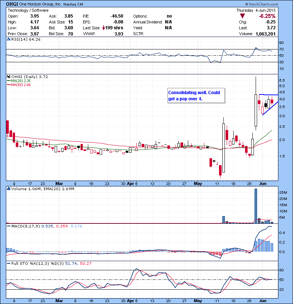Click the Volume value 1,063,201

coord(266,34)
